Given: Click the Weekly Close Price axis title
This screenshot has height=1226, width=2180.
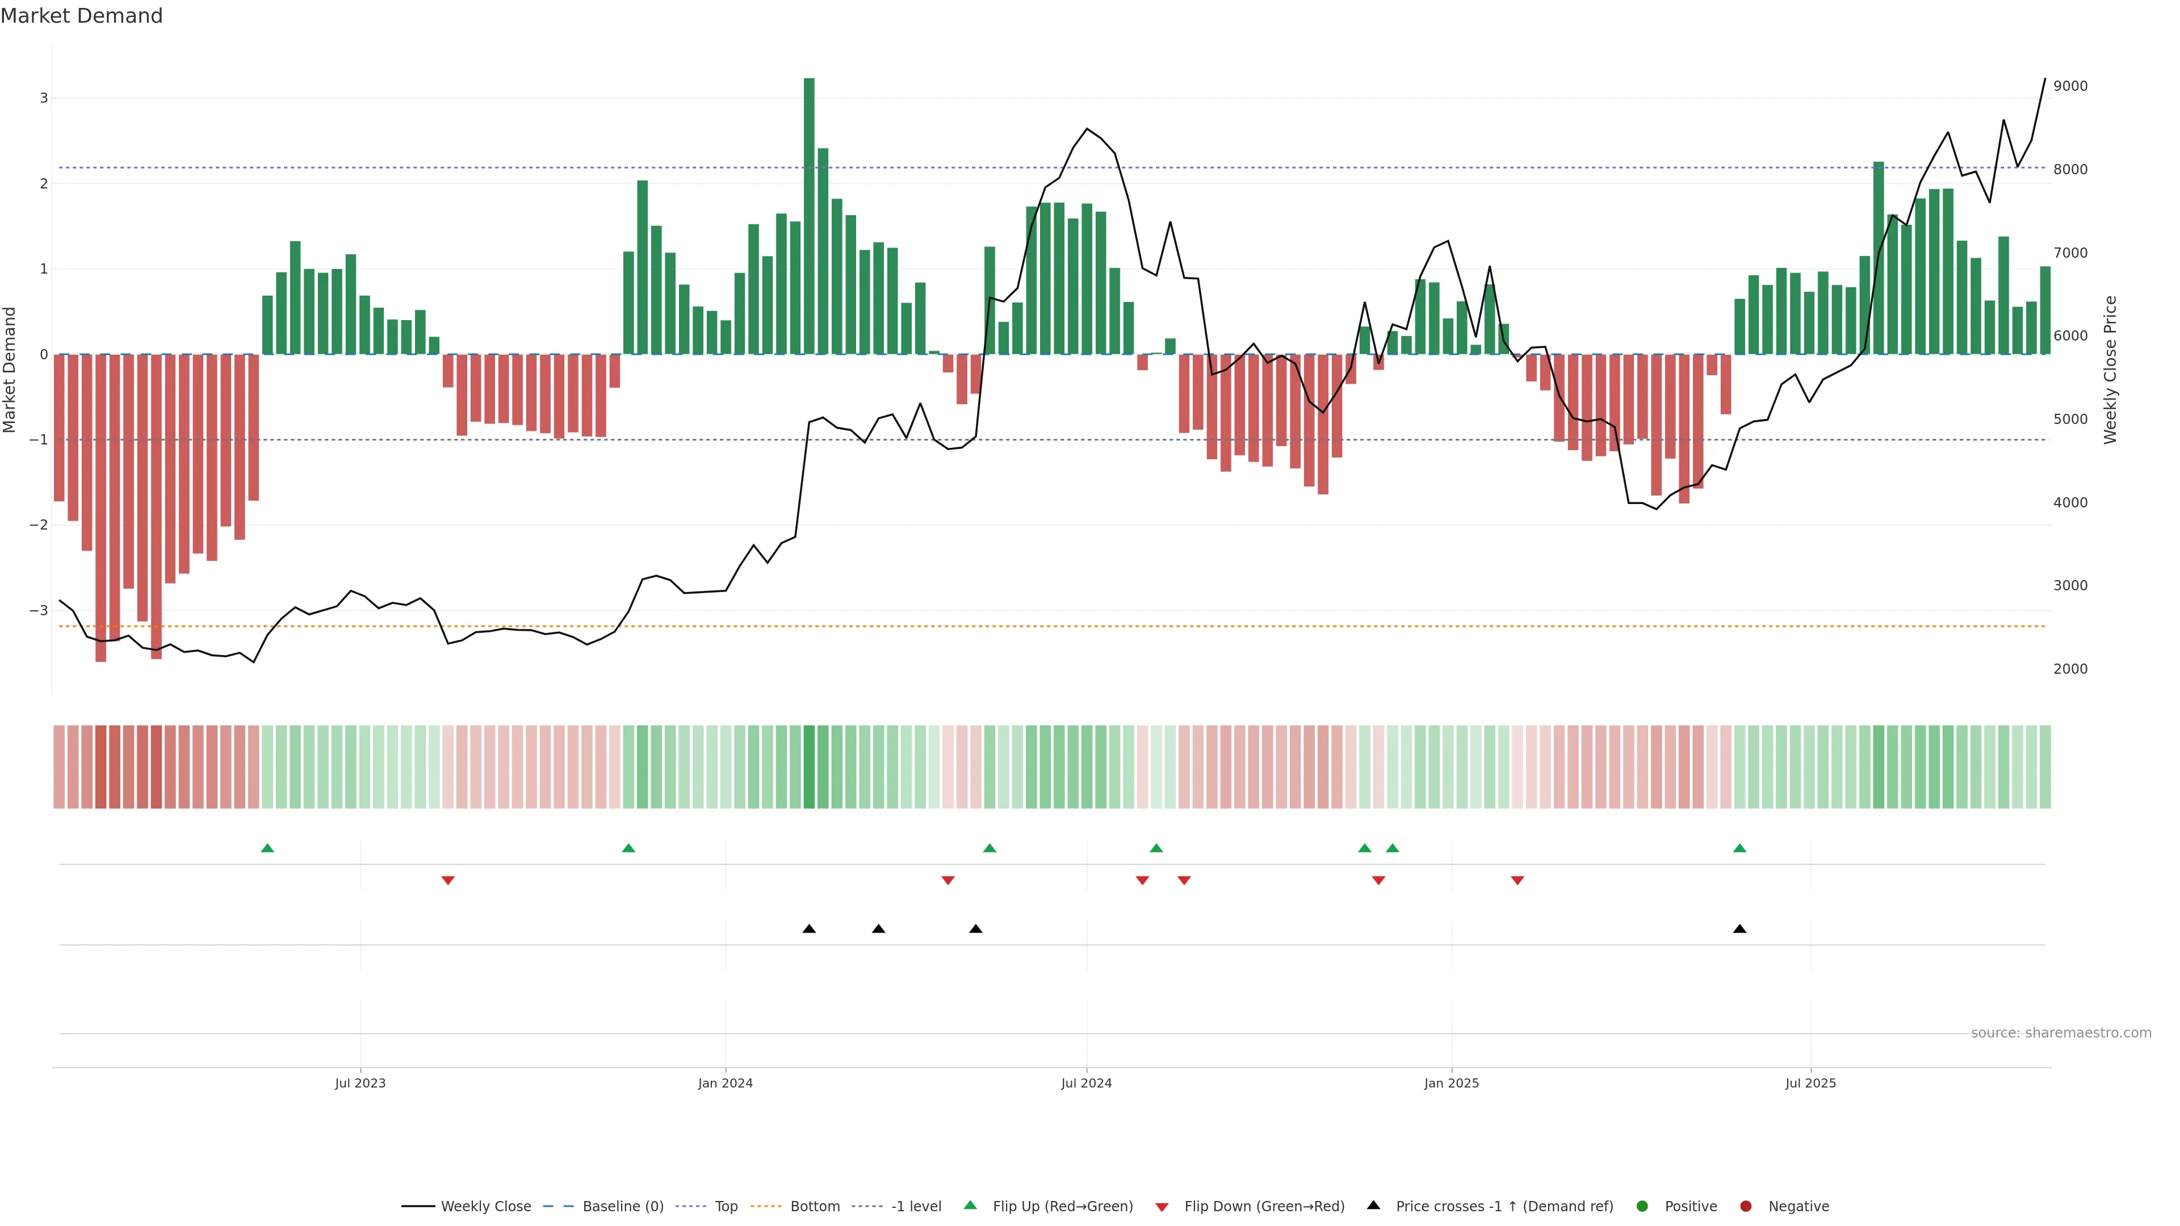Looking at the screenshot, I should click(x=2111, y=370).
